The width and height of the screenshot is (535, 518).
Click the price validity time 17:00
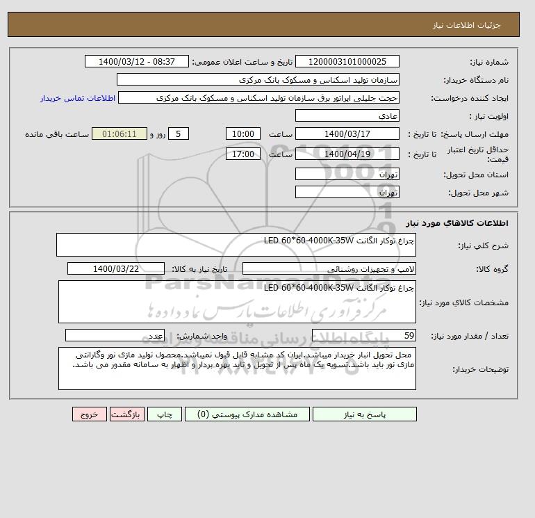pyautogui.click(x=243, y=154)
